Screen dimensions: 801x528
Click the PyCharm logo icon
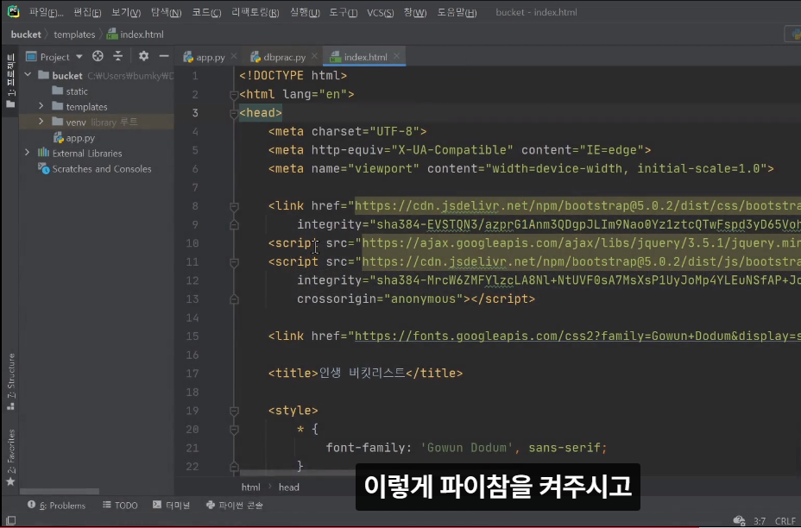point(13,11)
